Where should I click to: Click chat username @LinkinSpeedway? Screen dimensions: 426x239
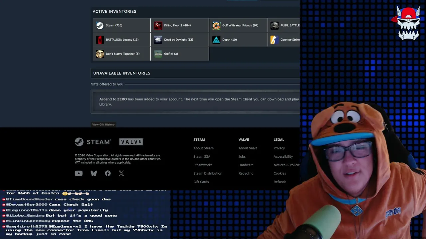[x=28, y=221]
